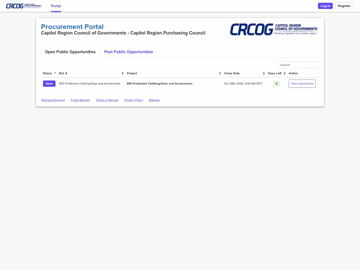Sort the table by Ref. # column
This screenshot has height=270, width=360.
tap(91, 73)
